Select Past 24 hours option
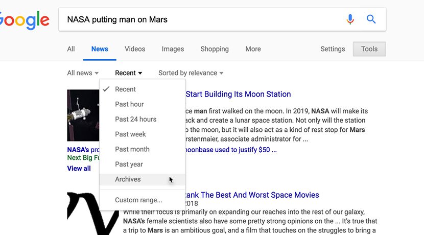The width and height of the screenshot is (424, 235). click(142, 119)
